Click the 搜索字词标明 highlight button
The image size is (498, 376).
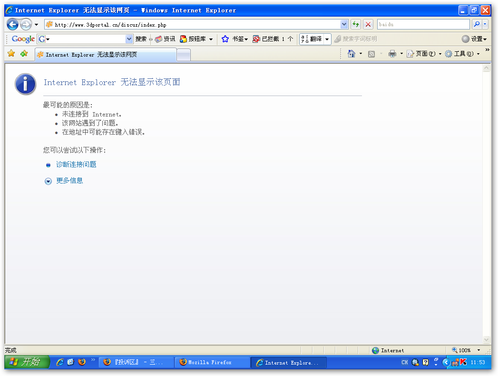356,39
